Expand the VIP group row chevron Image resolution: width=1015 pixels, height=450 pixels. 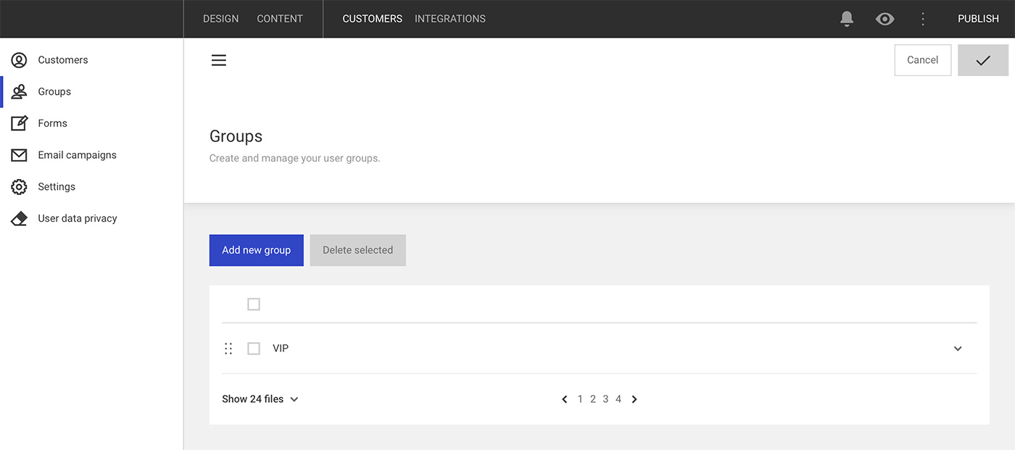(x=958, y=349)
